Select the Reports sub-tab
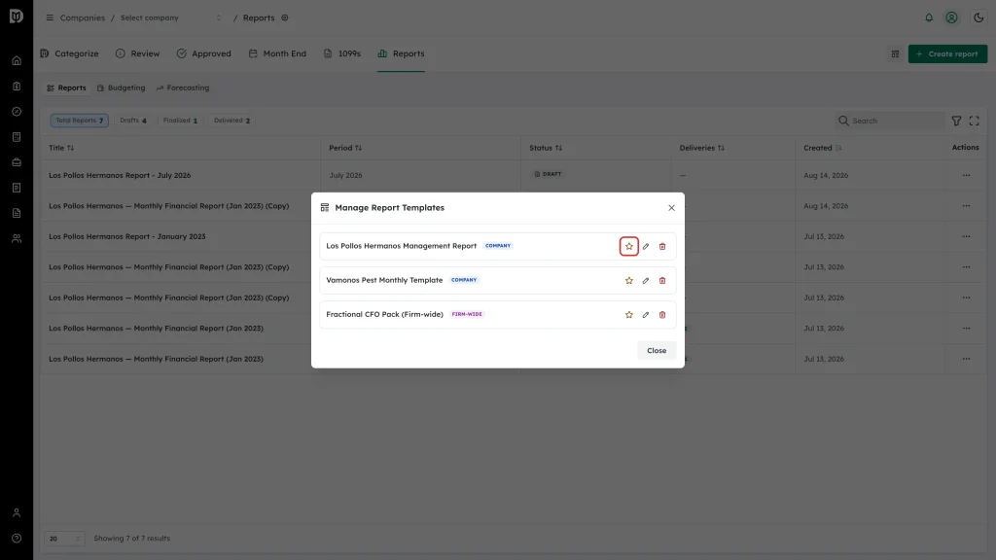Viewport: 996px width, 560px height. [66, 88]
